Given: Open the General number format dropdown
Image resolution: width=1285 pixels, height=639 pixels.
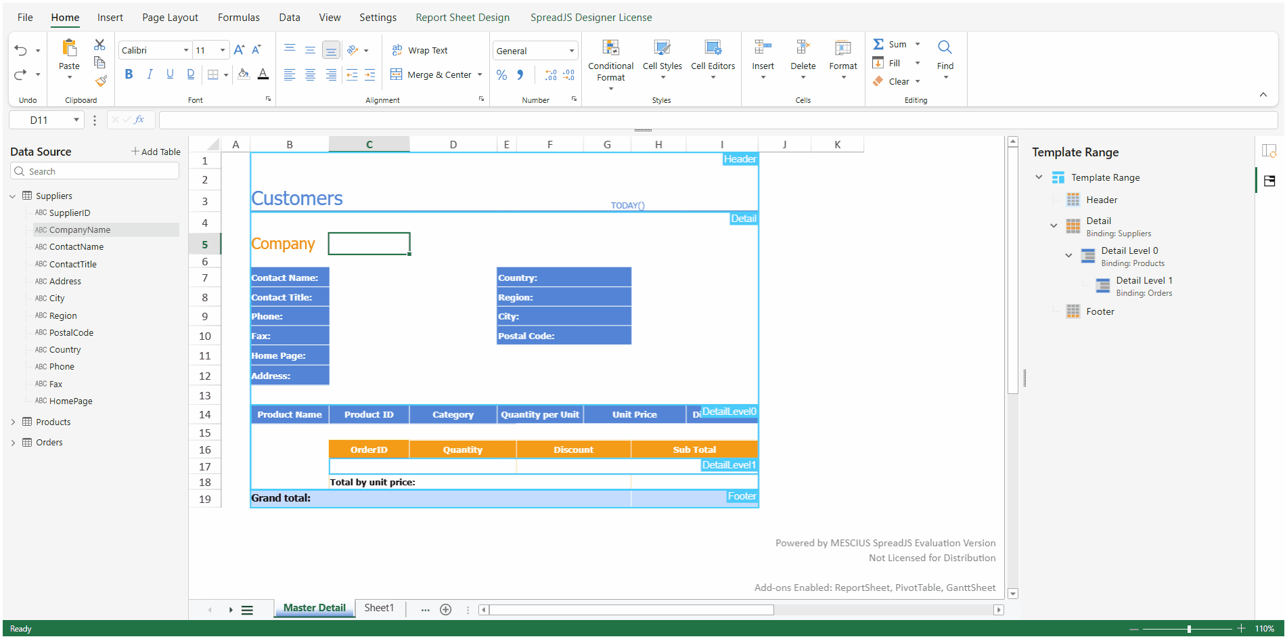Looking at the screenshot, I should pyautogui.click(x=572, y=51).
